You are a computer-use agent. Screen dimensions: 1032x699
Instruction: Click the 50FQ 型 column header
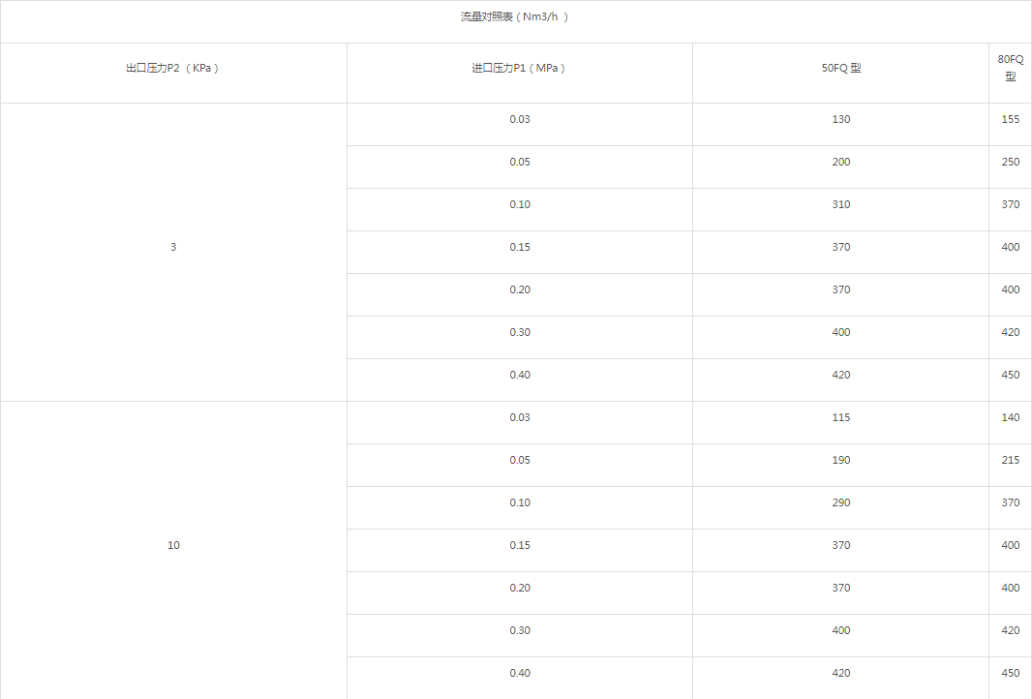coord(840,69)
